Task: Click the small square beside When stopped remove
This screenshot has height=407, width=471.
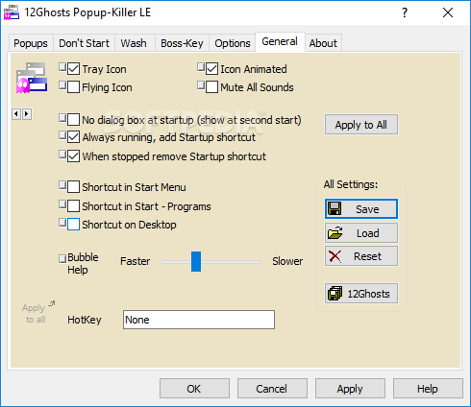Action: pos(62,155)
